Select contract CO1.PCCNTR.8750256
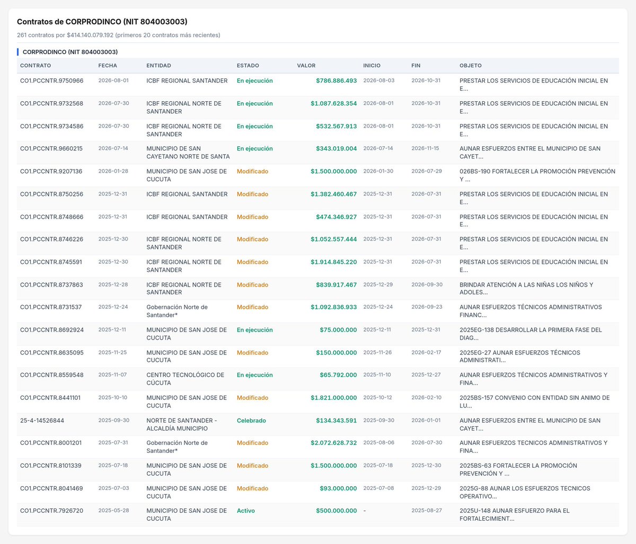Screen dimensions: 636x544 [52, 194]
